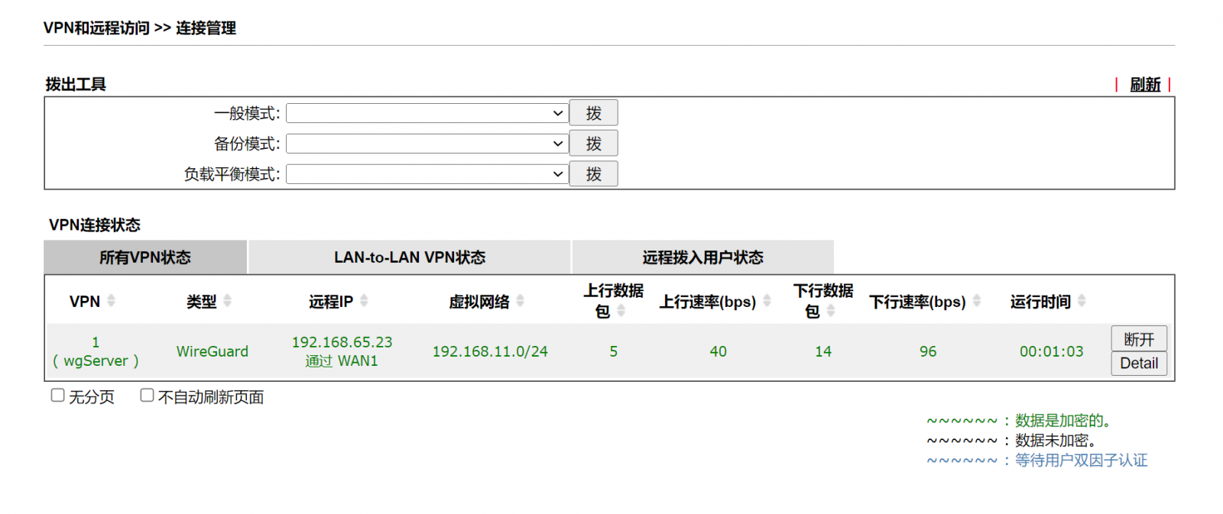This screenshot has width=1223, height=514.
Task: Click page title VPN和远程访问 >> 连接管理
Action: (140, 28)
